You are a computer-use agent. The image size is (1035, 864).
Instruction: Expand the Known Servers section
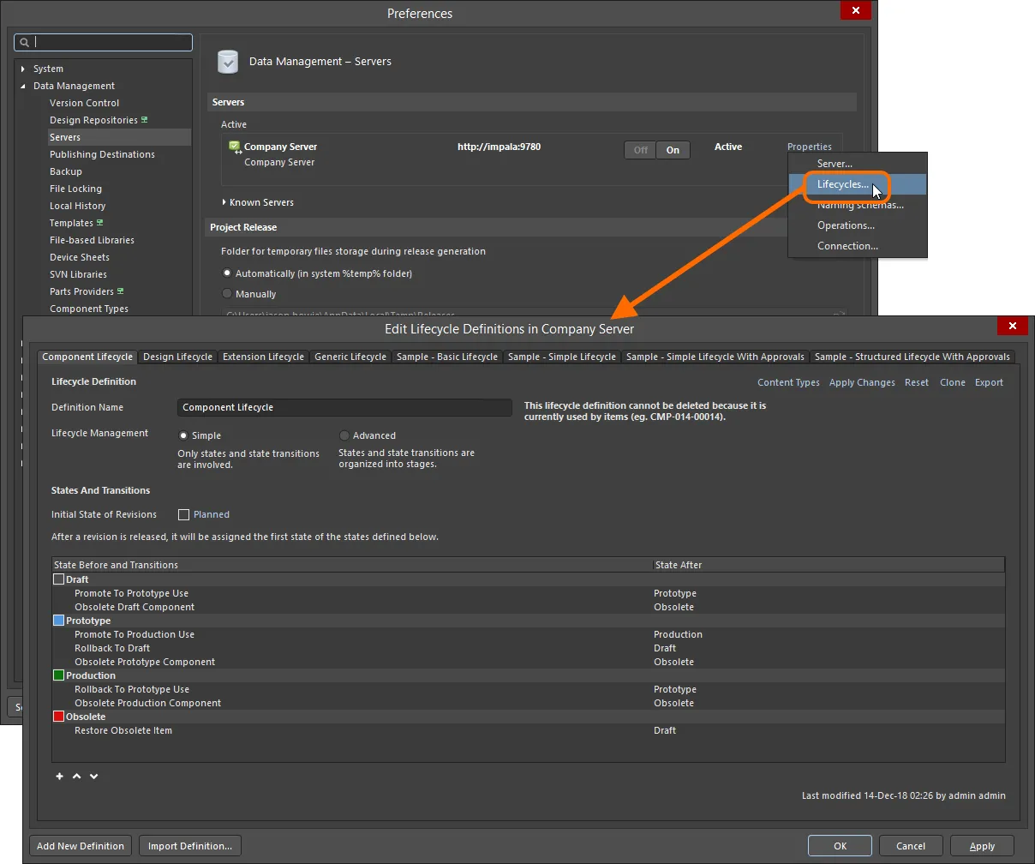pos(224,202)
